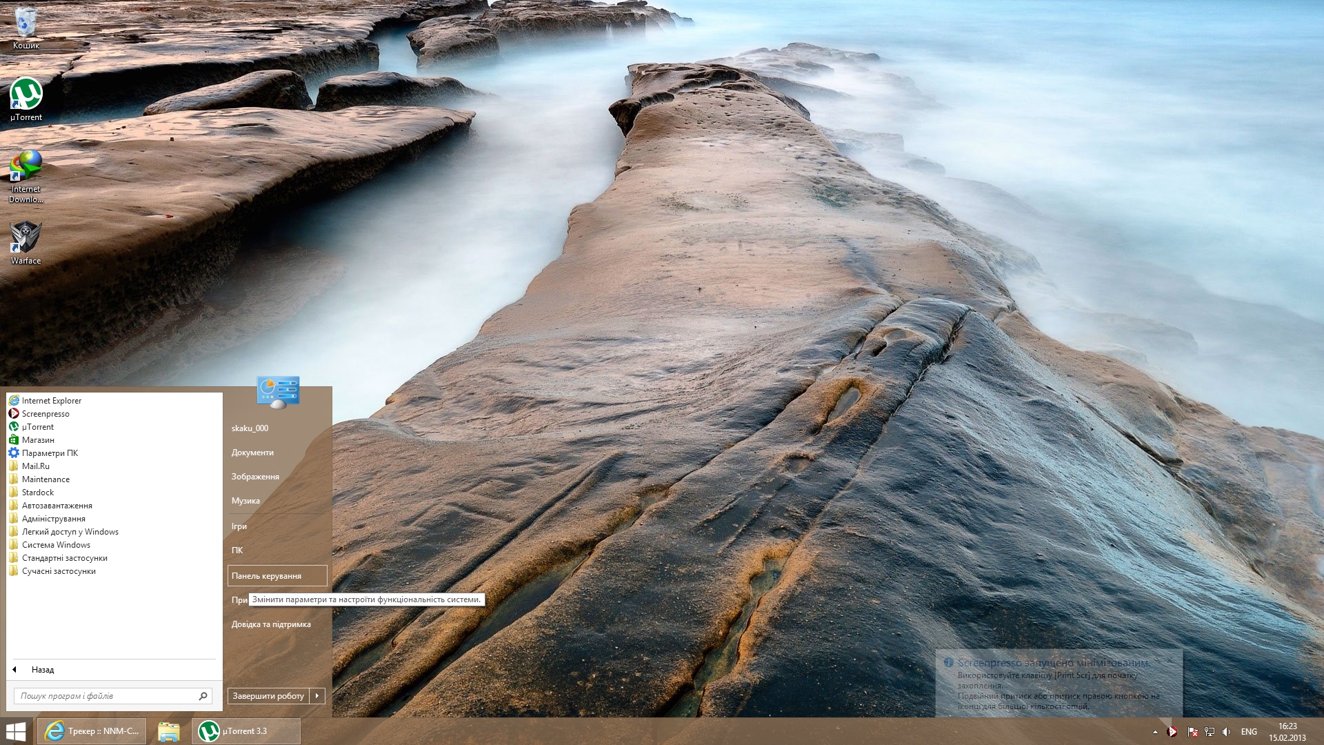Show hidden tray icons arrow

coord(1155,732)
